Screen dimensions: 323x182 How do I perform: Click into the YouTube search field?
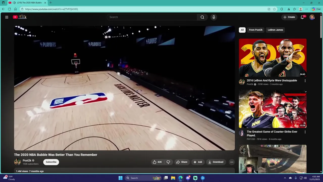152,17
